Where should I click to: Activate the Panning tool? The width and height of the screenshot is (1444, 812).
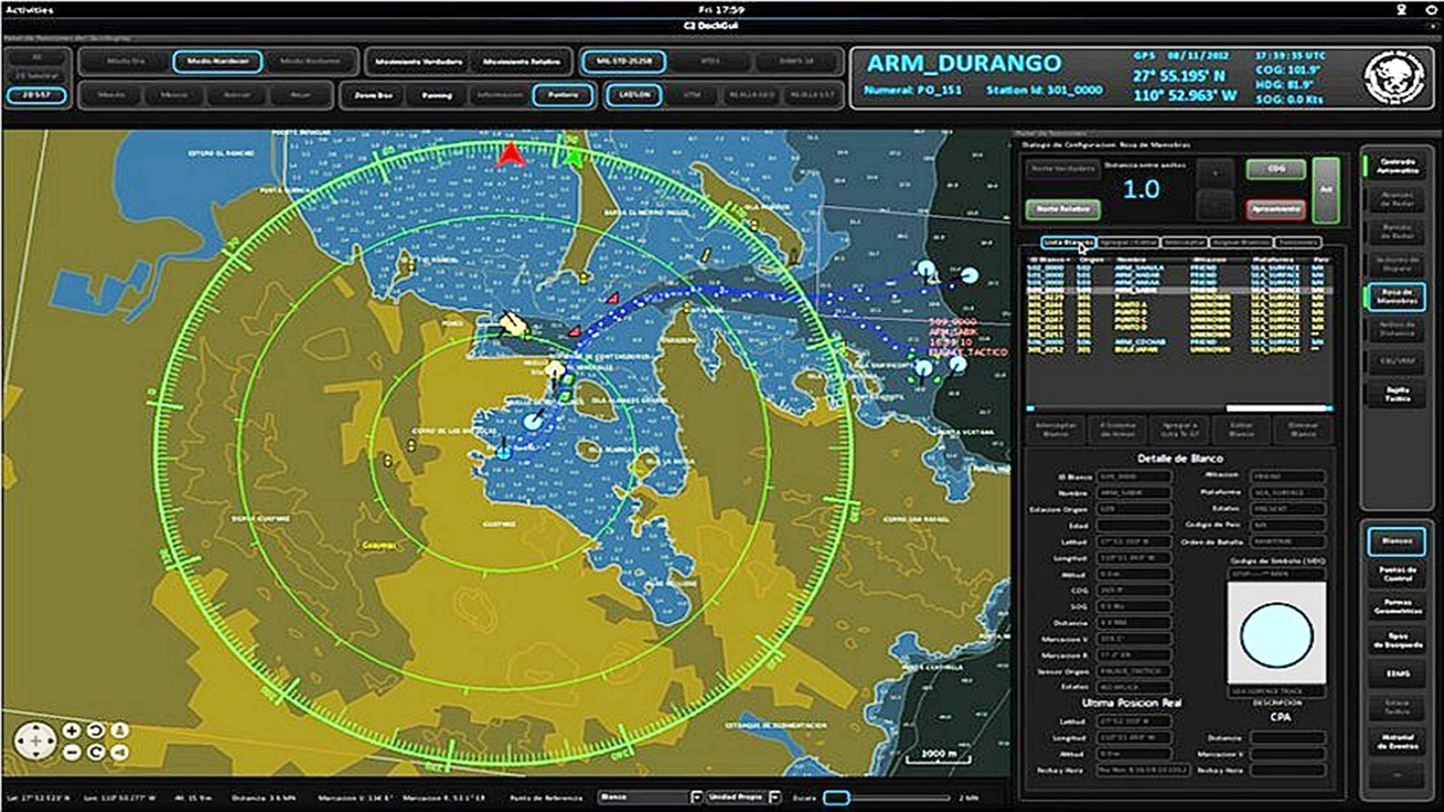tap(437, 95)
